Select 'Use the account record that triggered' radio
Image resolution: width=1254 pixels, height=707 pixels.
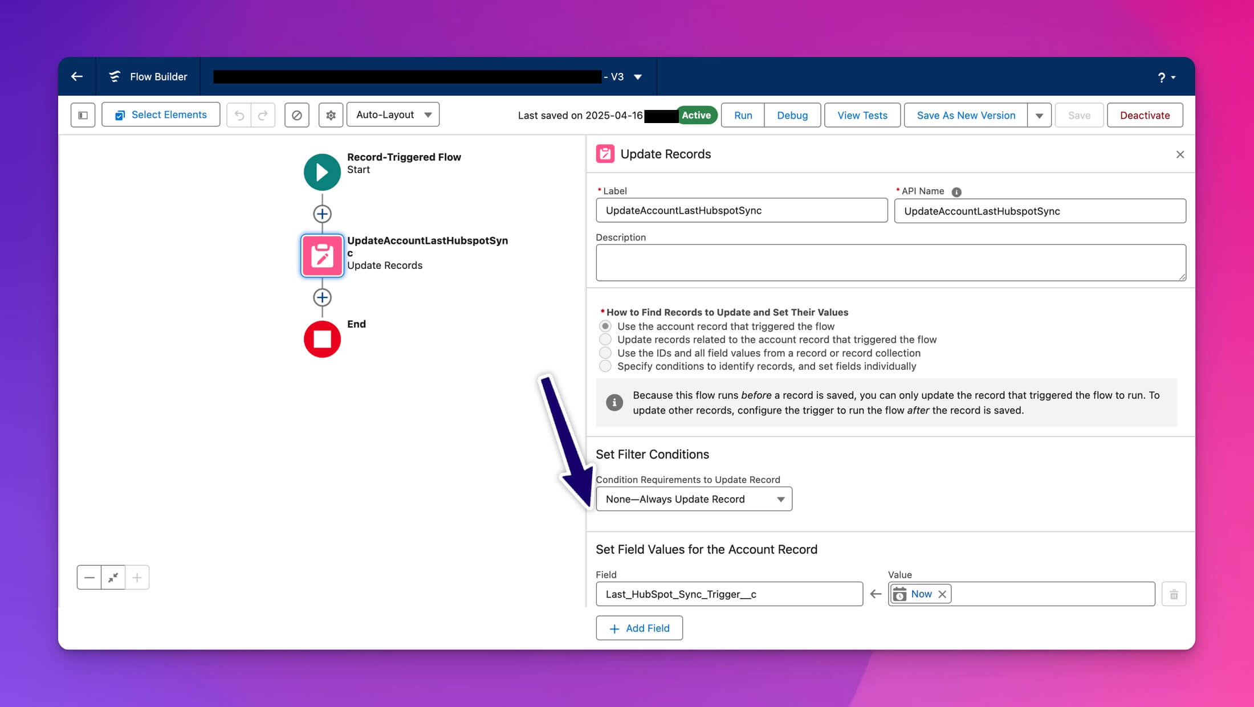[605, 326]
